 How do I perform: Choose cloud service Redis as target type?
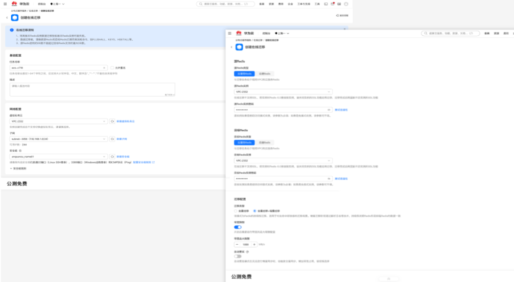(244, 142)
